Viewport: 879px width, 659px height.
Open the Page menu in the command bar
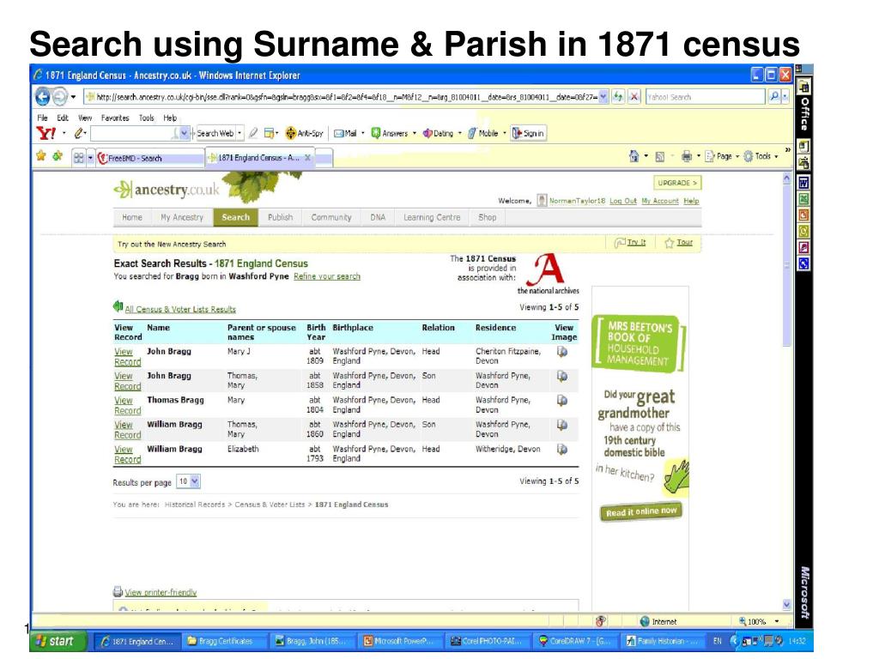click(x=722, y=156)
